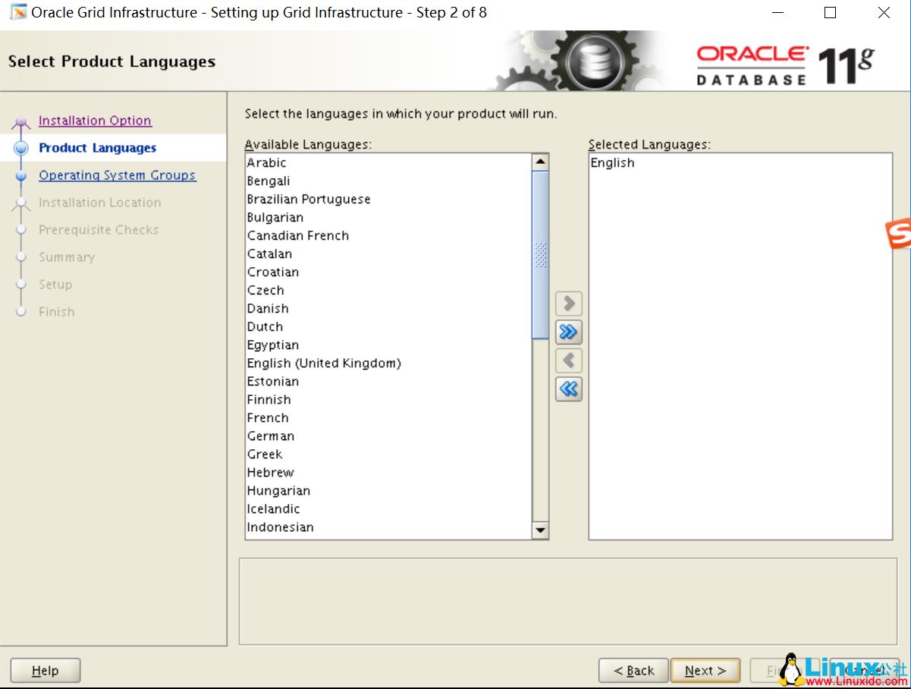Click the scrollbar up arrow of Available Languages

pyautogui.click(x=540, y=160)
